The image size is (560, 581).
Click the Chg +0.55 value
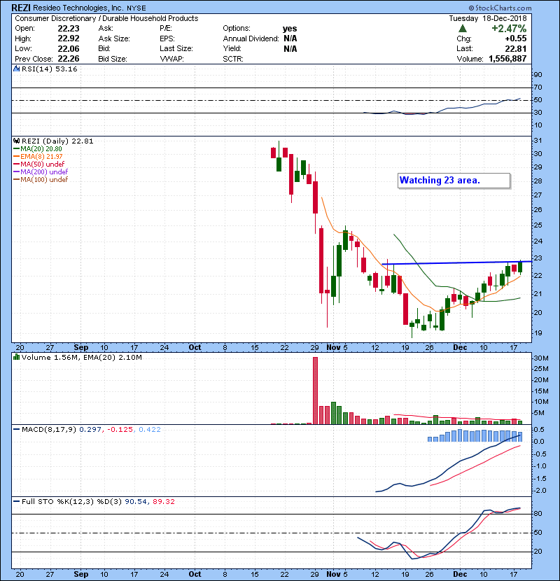[x=515, y=38]
